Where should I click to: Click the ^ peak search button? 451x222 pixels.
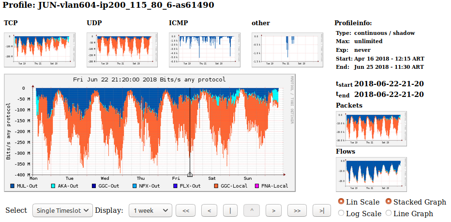(x=252, y=210)
